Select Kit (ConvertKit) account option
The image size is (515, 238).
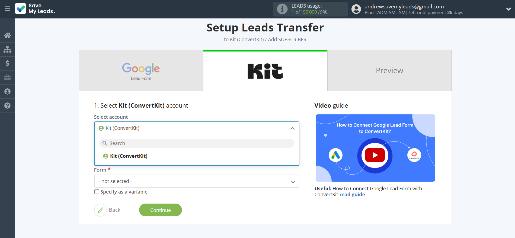197,156
